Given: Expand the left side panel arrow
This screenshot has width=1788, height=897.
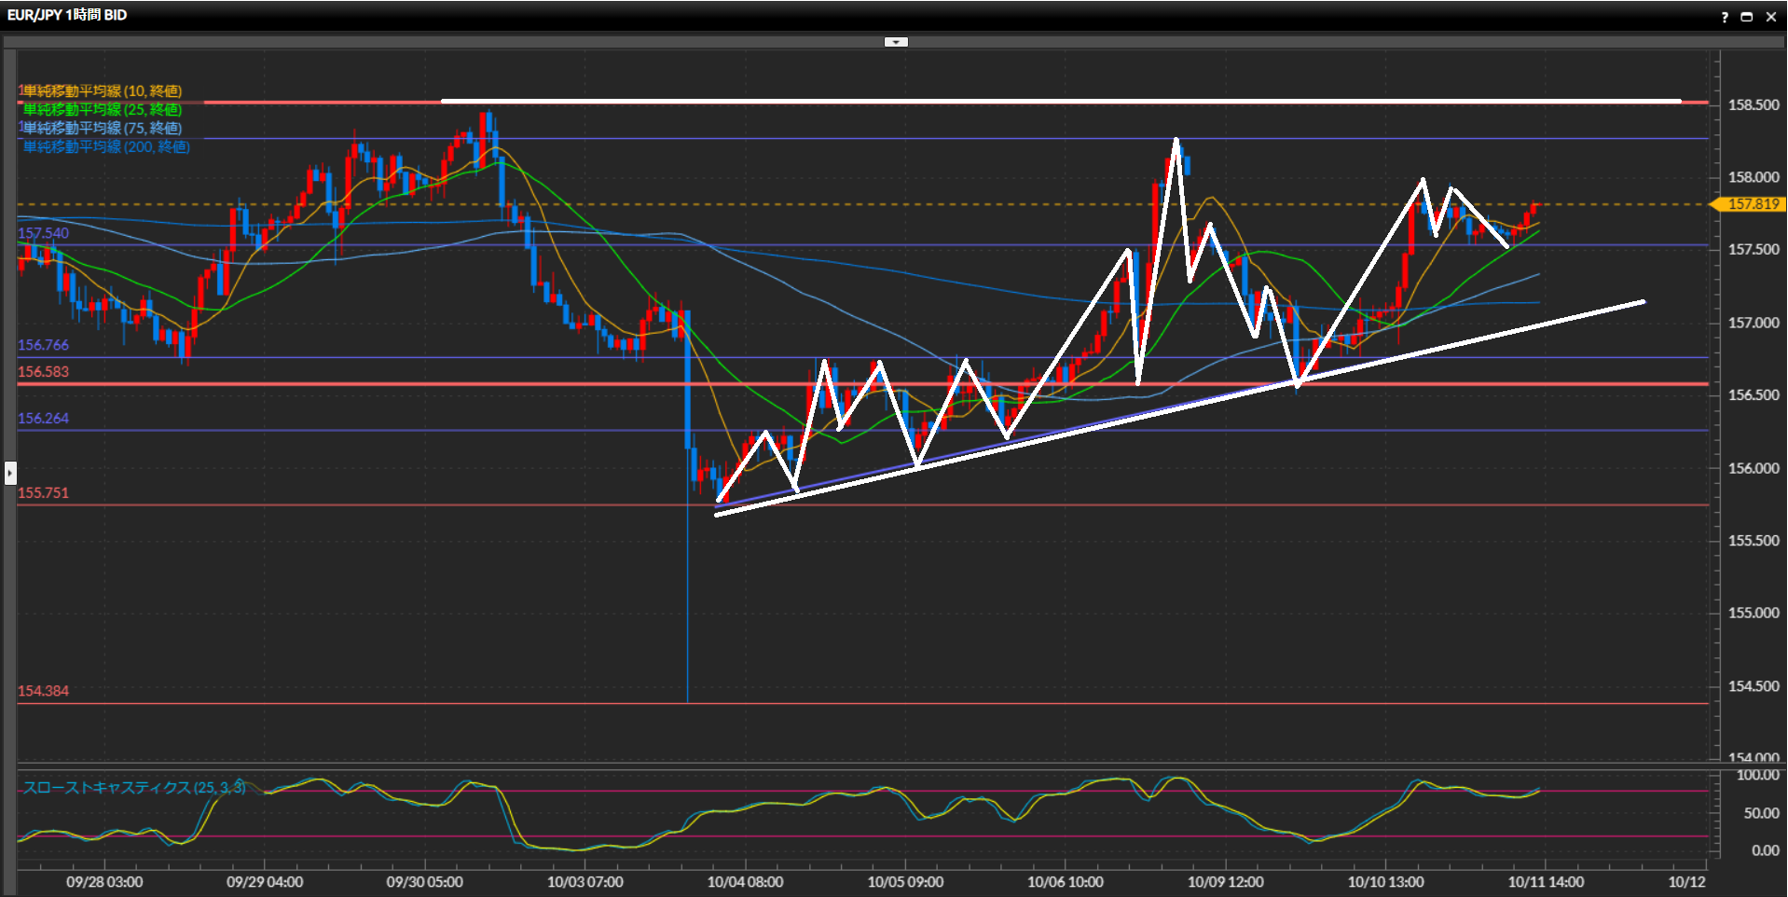Looking at the screenshot, I should (10, 473).
